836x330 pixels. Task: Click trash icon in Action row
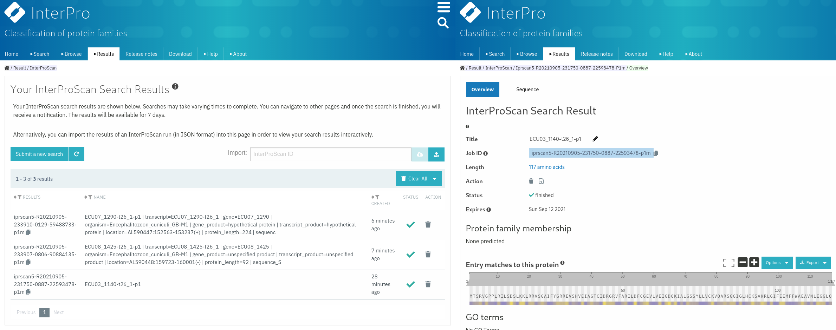(x=531, y=181)
